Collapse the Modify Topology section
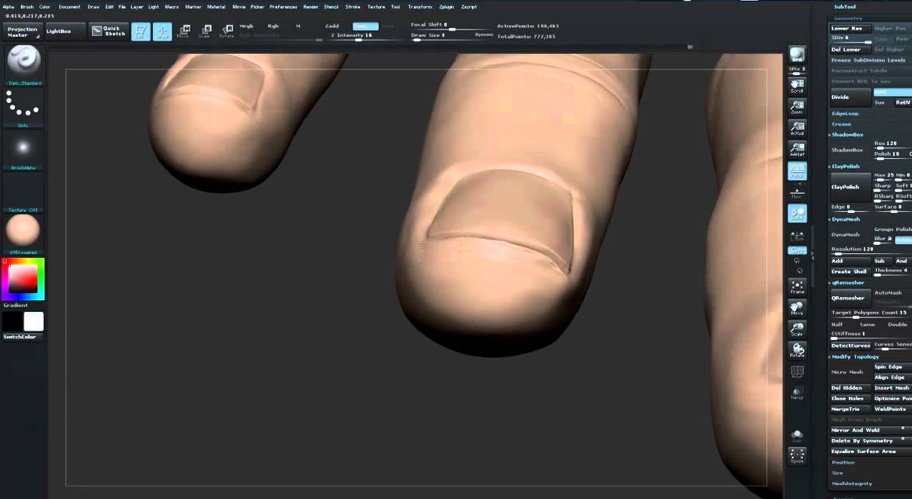 pyautogui.click(x=855, y=356)
